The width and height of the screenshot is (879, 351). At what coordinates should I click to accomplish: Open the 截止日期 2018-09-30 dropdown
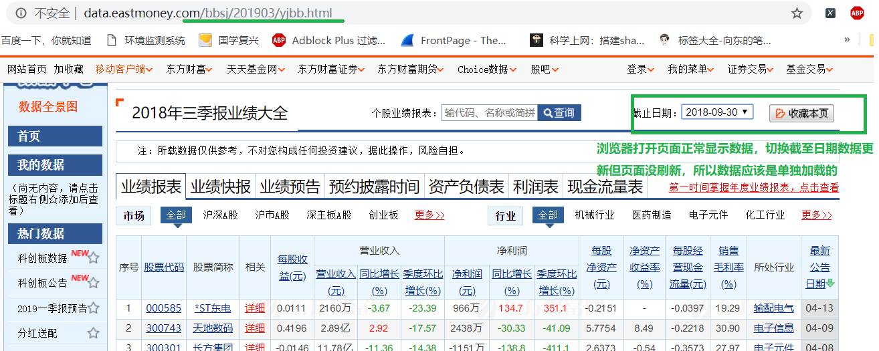pos(717,112)
